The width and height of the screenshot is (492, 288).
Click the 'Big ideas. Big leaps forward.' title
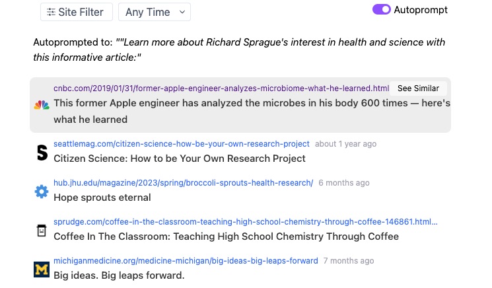click(x=119, y=275)
